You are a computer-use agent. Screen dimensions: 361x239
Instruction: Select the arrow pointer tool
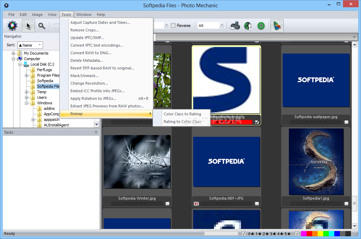[28, 26]
